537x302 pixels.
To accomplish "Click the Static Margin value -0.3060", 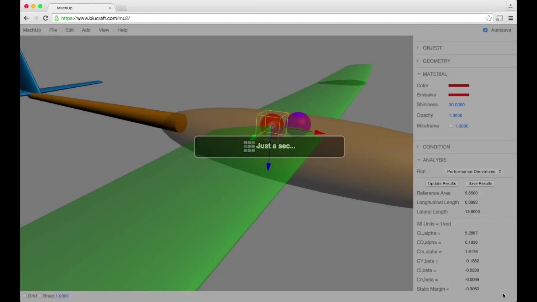I will point(472,289).
